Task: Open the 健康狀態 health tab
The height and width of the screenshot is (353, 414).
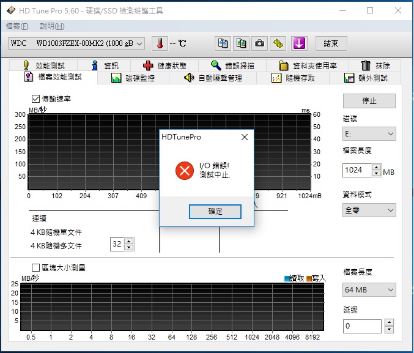Action: click(x=164, y=65)
